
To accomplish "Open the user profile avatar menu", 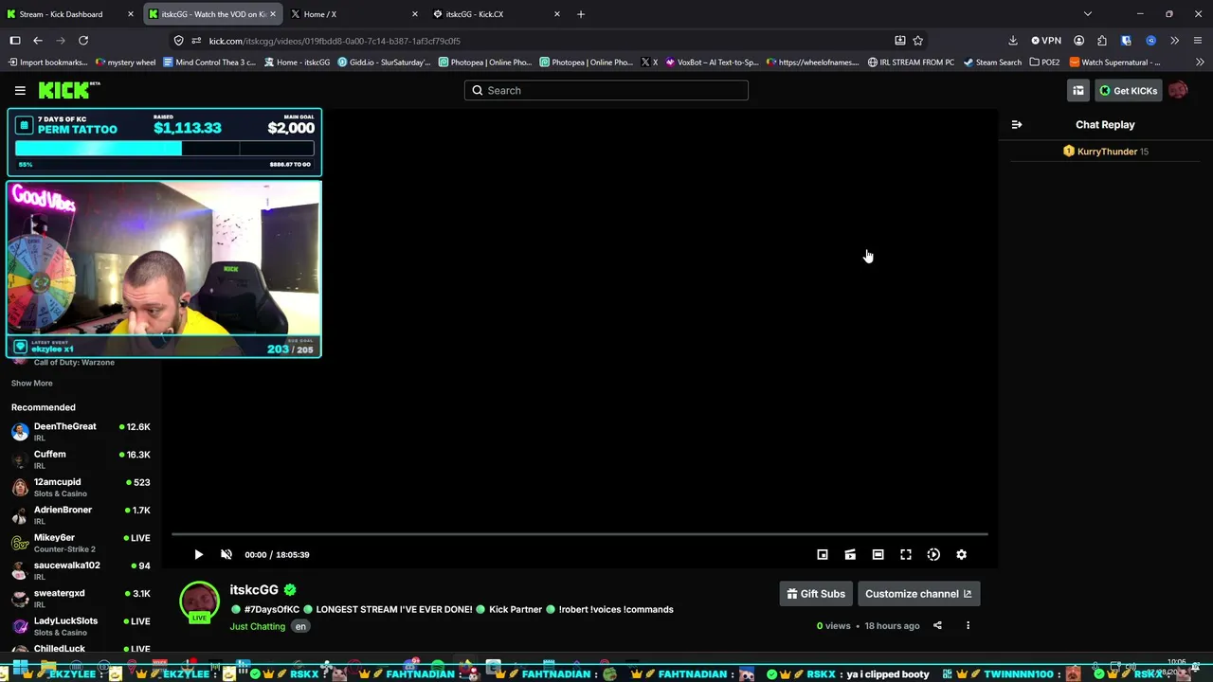I will (x=1178, y=90).
